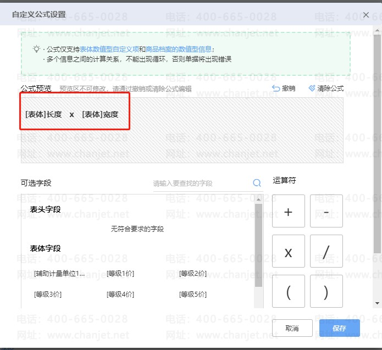
Task: Click the field list scrollbar thumb
Action: pos(258,245)
